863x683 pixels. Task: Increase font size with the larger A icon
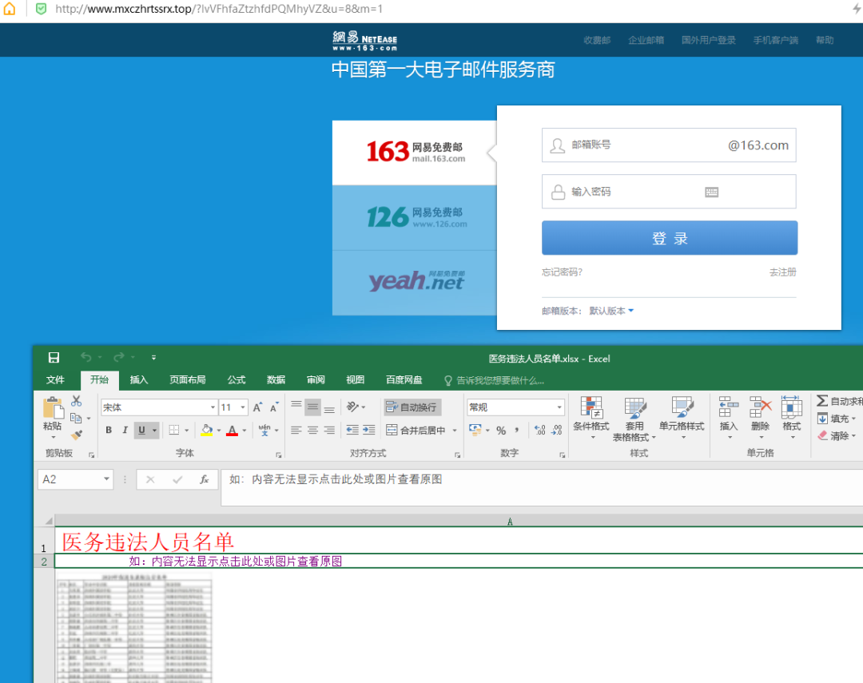[x=257, y=407]
